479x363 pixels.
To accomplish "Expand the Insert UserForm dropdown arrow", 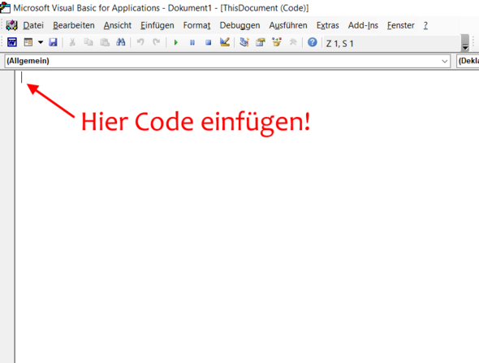I will (x=41, y=42).
